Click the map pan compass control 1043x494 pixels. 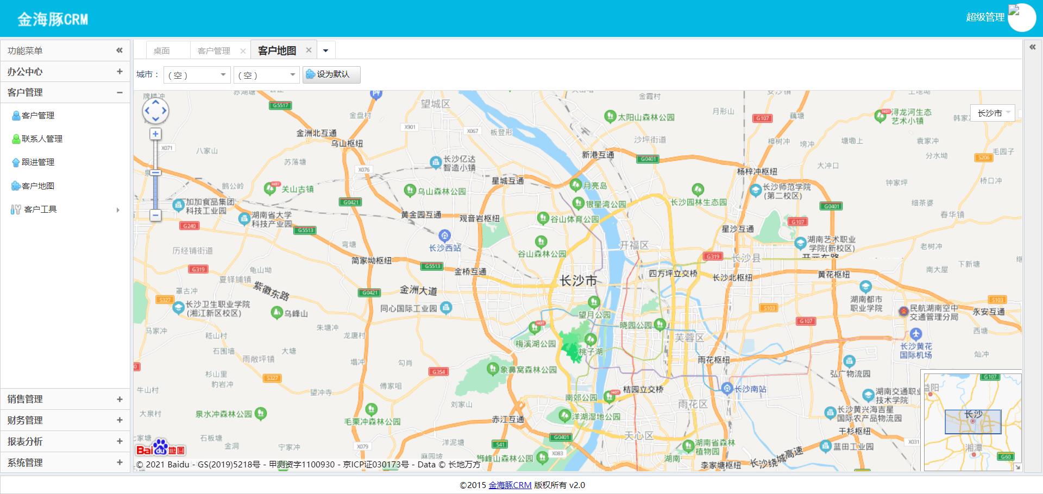pyautogui.click(x=155, y=111)
